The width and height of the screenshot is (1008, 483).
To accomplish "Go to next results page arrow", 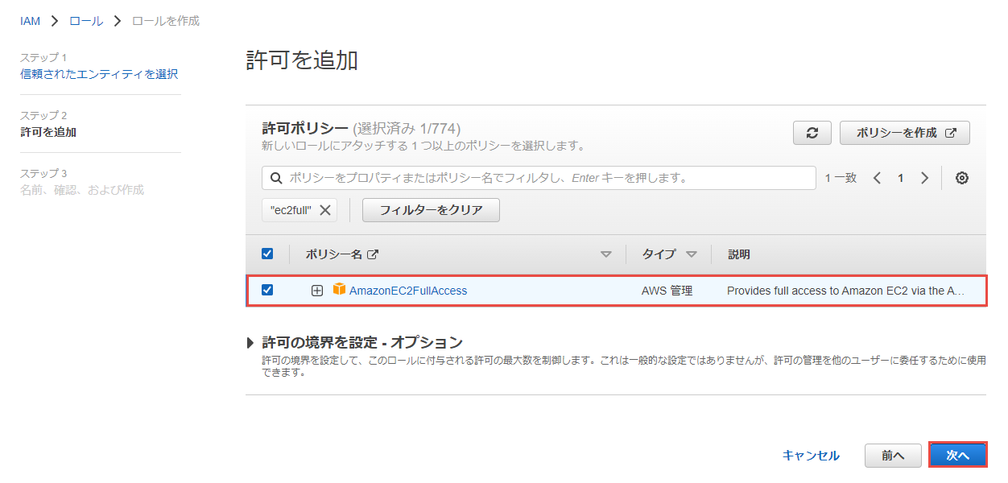I will coord(924,178).
